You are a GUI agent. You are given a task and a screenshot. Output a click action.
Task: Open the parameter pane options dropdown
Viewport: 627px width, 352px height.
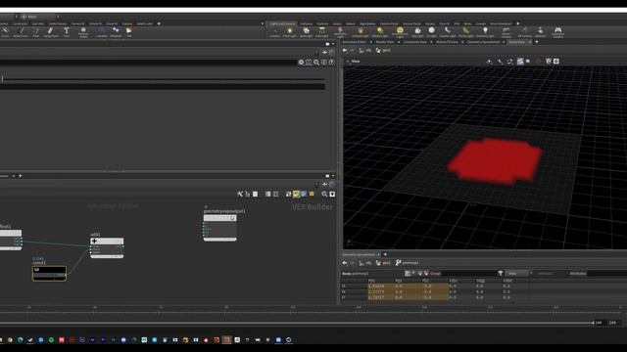pyautogui.click(x=333, y=44)
